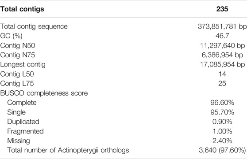This screenshot has width=247, height=159.
Task: Select the Fragmented 1.00% value
Action: coord(222,131)
